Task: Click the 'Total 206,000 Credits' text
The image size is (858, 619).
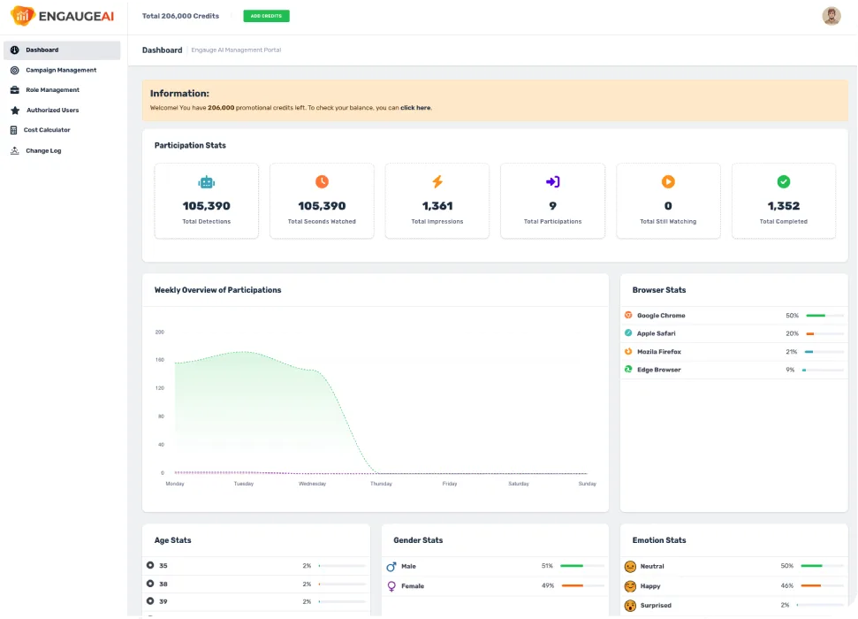Action: (180, 16)
